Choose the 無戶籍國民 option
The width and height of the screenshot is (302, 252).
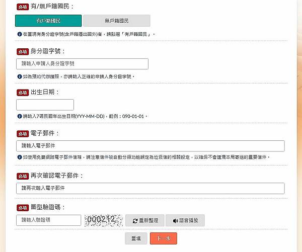[117, 21]
